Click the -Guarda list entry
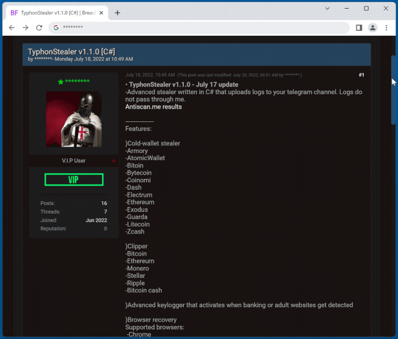398x339 pixels. tap(137, 217)
